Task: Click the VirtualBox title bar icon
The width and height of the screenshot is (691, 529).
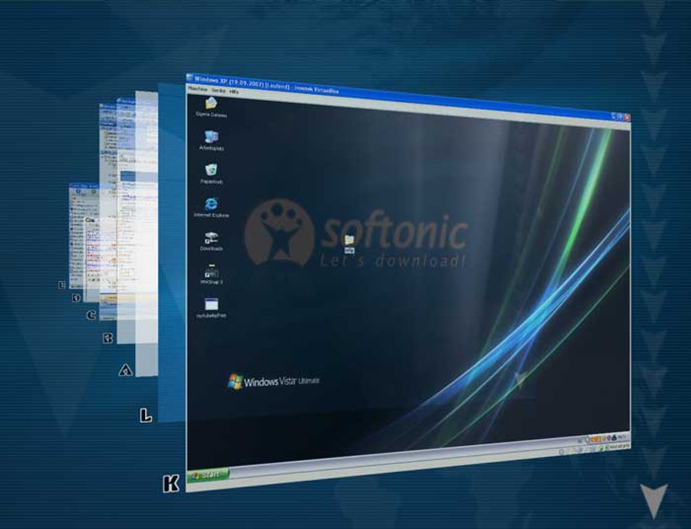Action: coord(190,77)
